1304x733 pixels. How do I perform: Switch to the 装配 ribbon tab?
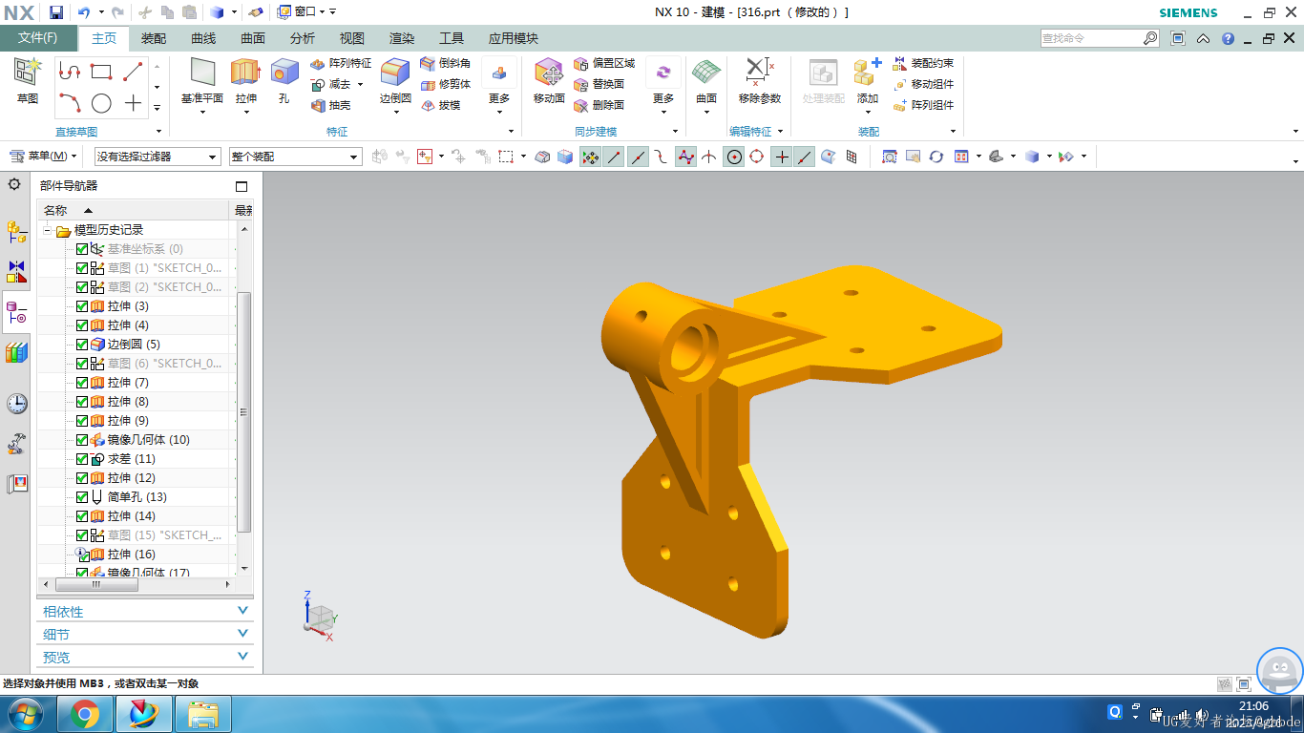click(x=154, y=38)
